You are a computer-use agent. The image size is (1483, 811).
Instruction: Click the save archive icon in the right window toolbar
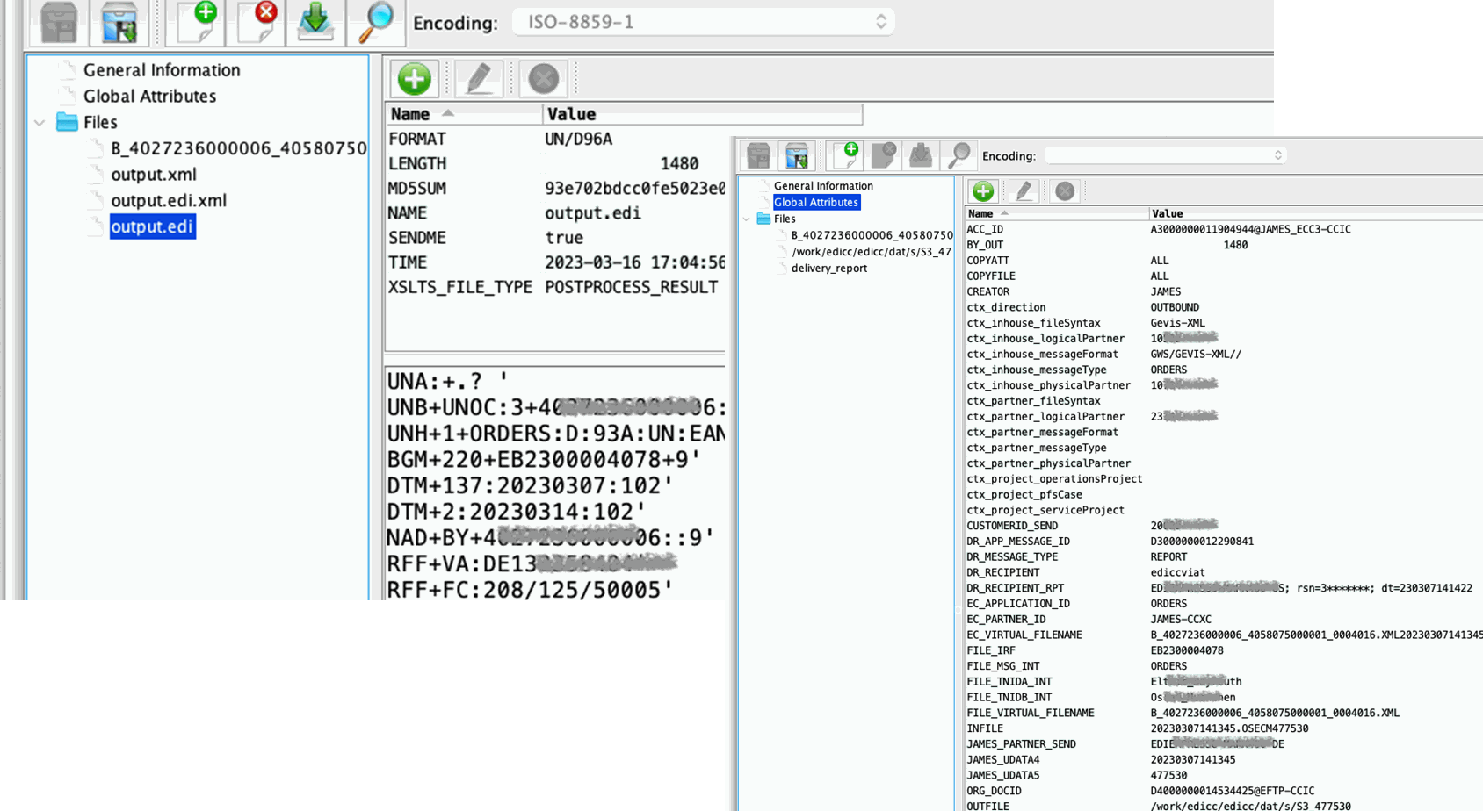tap(797, 155)
